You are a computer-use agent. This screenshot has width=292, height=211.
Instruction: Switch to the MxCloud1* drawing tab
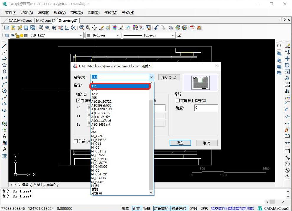(45, 21)
